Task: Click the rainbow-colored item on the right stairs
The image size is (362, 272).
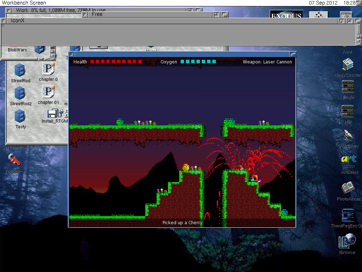Action: click(x=255, y=178)
